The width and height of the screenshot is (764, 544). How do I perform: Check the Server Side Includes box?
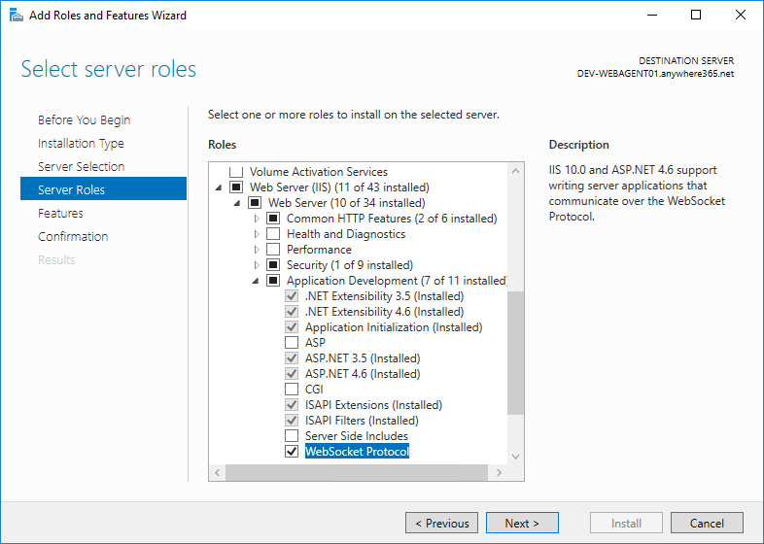point(292,436)
